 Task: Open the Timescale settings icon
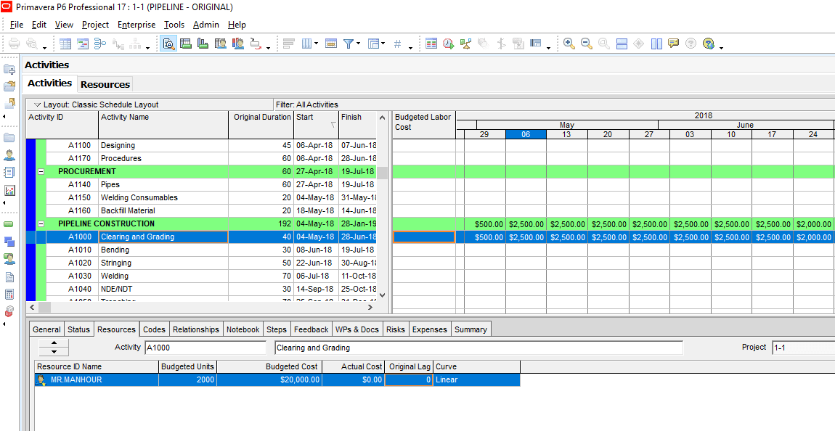tap(331, 44)
